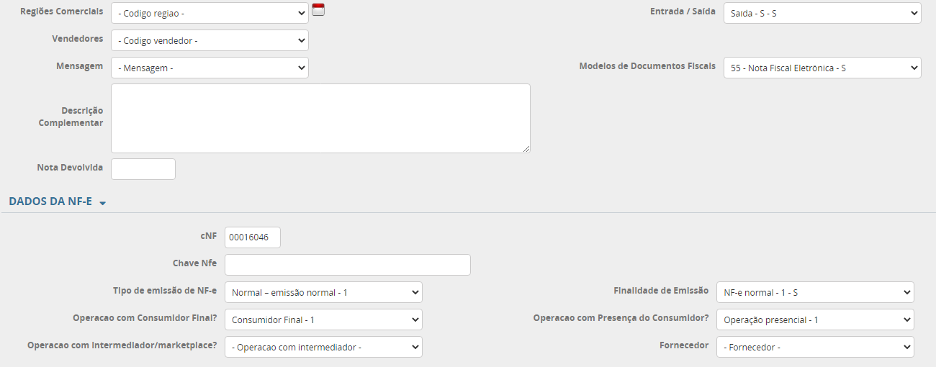Viewport: 936px width, 367px height.
Task: Open the Regiões Comerciais dropdown
Action: click(x=210, y=13)
